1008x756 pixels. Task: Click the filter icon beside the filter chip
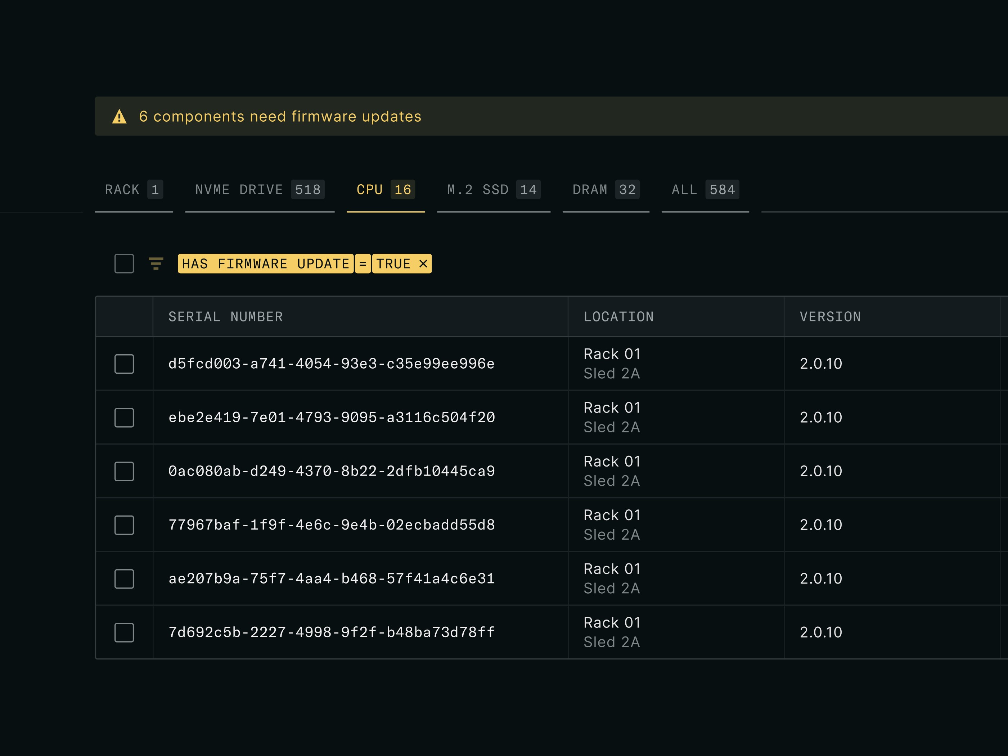point(156,264)
